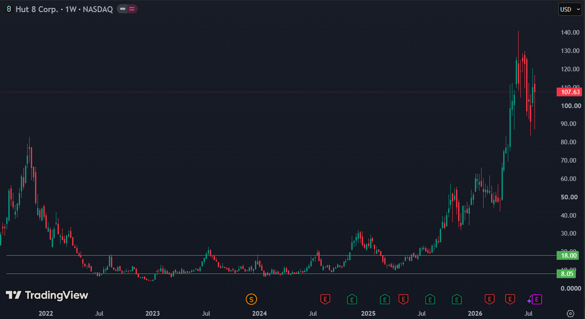Click the 140.00 price axis label
585x319 pixels.
coord(570,33)
